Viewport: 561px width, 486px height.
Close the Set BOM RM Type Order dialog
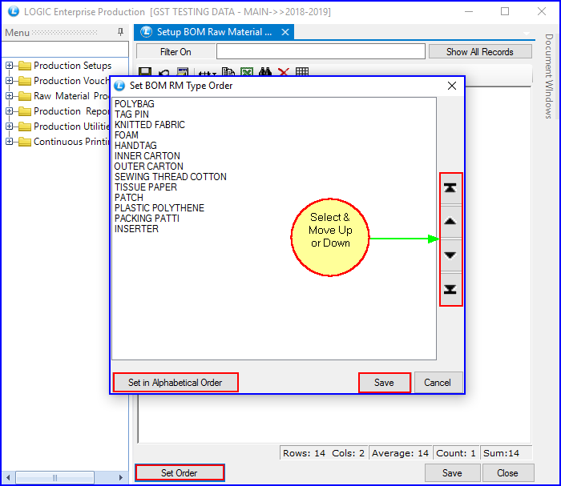pos(452,86)
